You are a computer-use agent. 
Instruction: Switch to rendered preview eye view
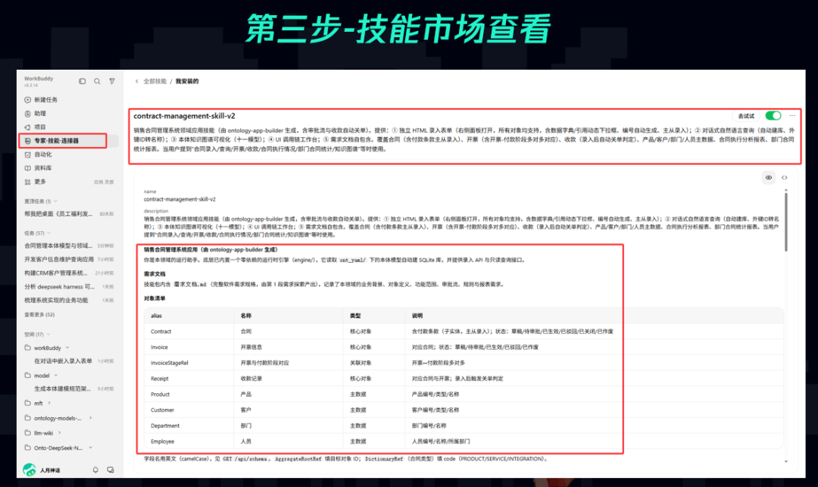769,178
